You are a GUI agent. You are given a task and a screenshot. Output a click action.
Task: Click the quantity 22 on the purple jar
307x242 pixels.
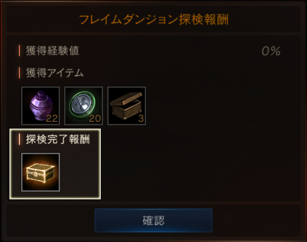click(x=52, y=119)
